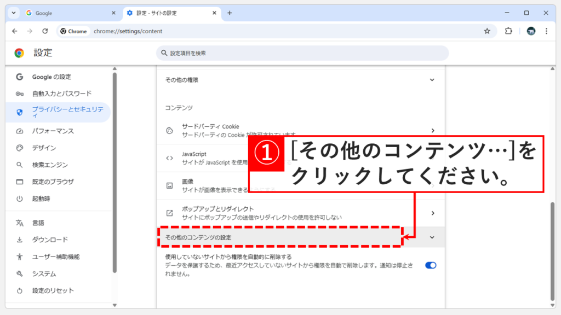The width and height of the screenshot is (561, 315).
Task: Disable automatic permission removal for unused sites
Action: 431,265
